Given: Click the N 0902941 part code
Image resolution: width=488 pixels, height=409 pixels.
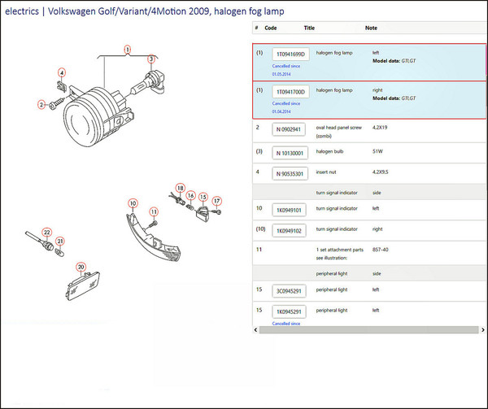Looking at the screenshot, I should (x=289, y=128).
